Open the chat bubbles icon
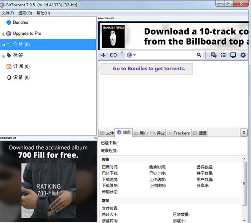The height and width of the screenshot is (223, 251). click(214, 55)
